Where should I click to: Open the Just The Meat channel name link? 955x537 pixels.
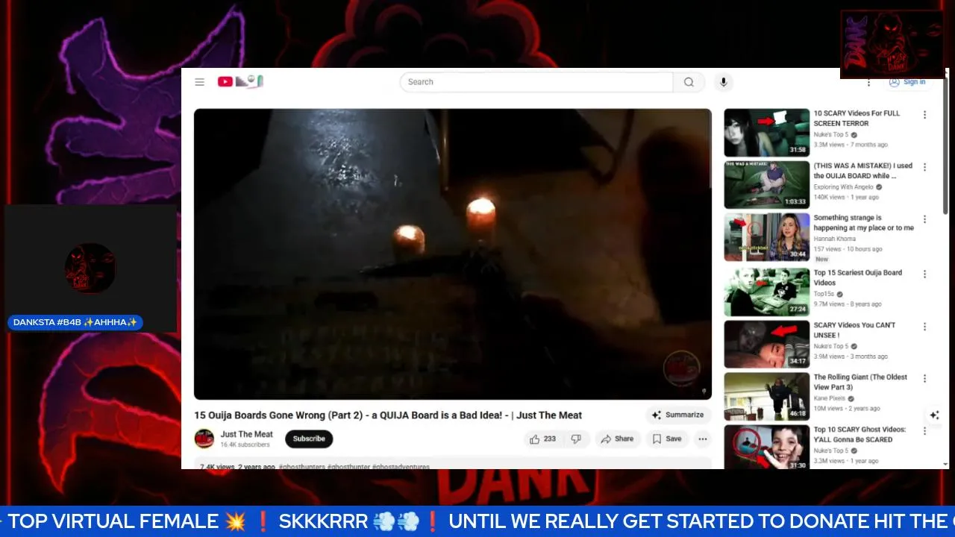click(247, 434)
